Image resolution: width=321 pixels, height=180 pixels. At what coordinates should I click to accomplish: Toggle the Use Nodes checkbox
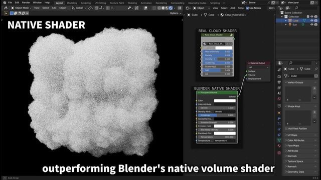247,8
